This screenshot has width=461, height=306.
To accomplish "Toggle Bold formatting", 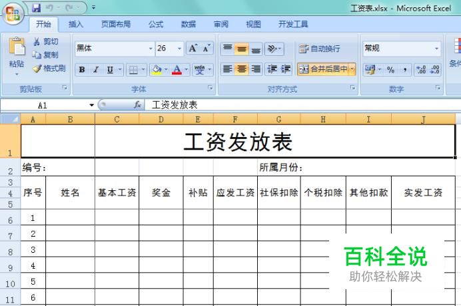I will (x=82, y=70).
